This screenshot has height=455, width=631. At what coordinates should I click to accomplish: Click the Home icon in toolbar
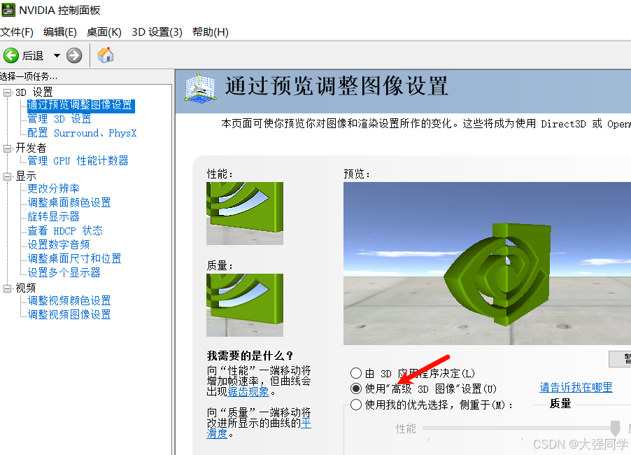[x=106, y=55]
